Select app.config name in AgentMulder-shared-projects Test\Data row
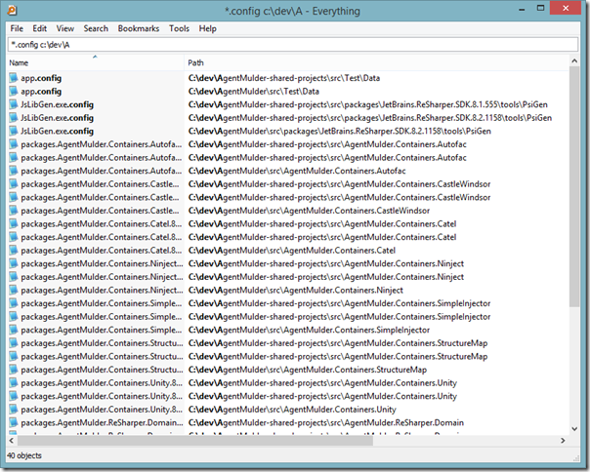Screen dimensions: 590x472 click(x=41, y=78)
